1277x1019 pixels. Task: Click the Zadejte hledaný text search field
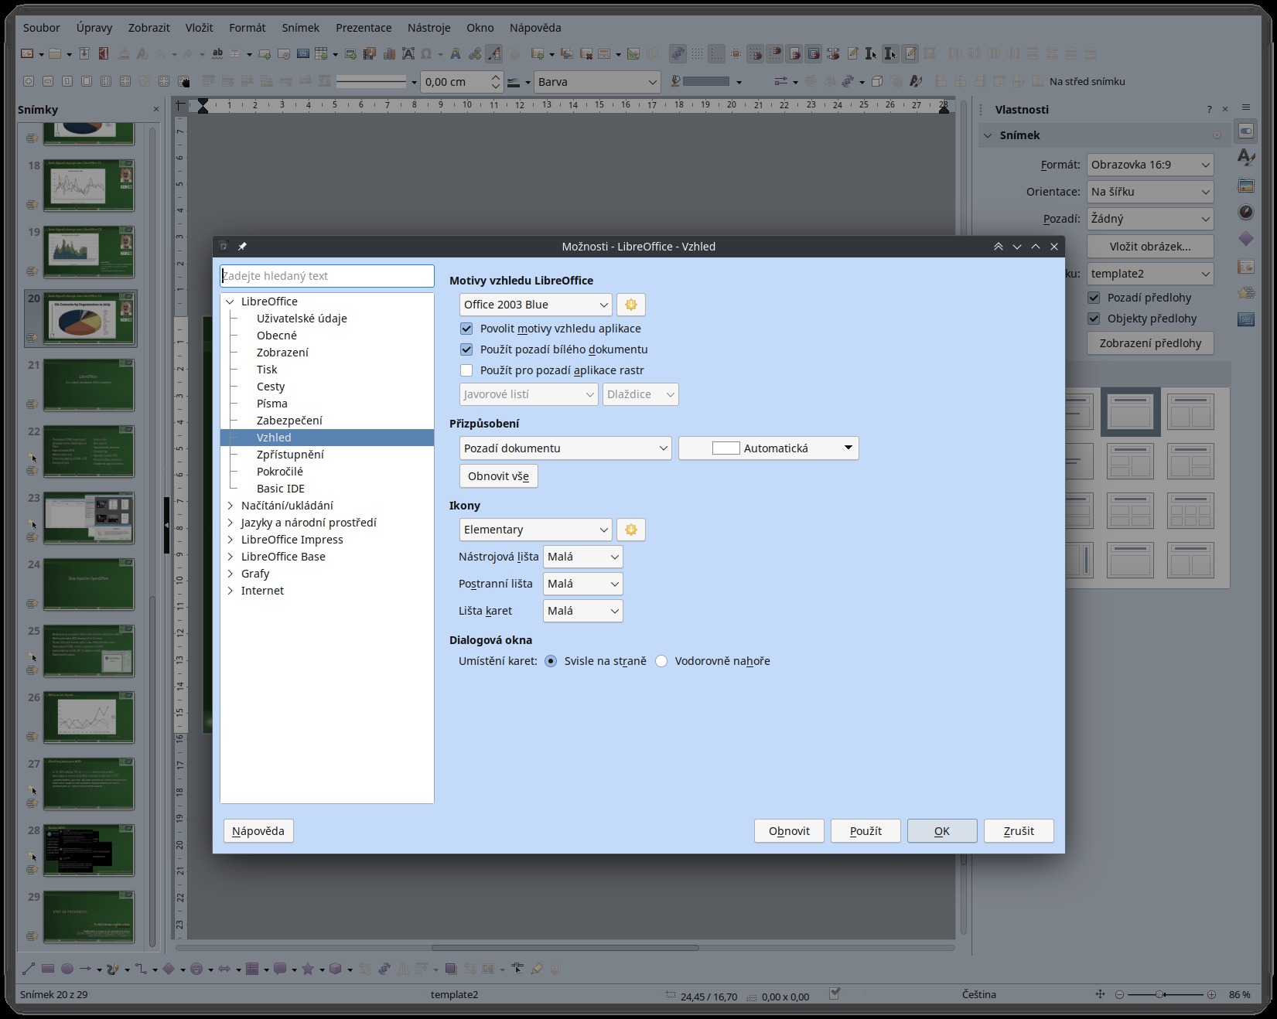327,276
